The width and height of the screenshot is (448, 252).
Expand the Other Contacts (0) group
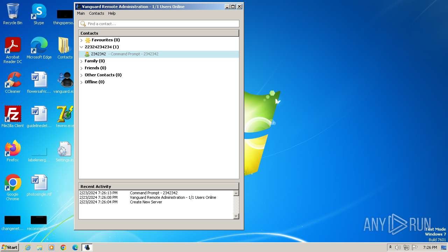click(x=82, y=75)
